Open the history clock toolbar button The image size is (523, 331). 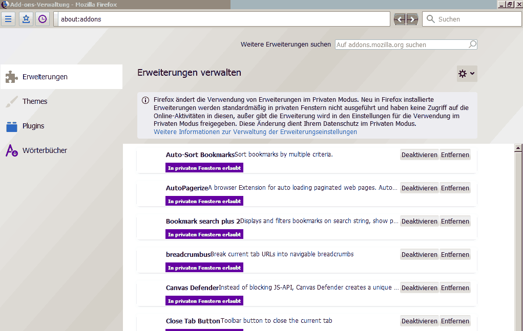[43, 19]
